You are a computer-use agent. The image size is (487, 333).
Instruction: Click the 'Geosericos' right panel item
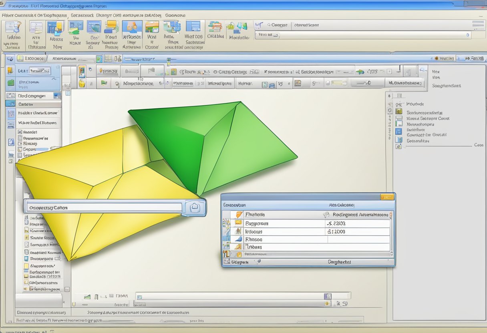(x=418, y=141)
